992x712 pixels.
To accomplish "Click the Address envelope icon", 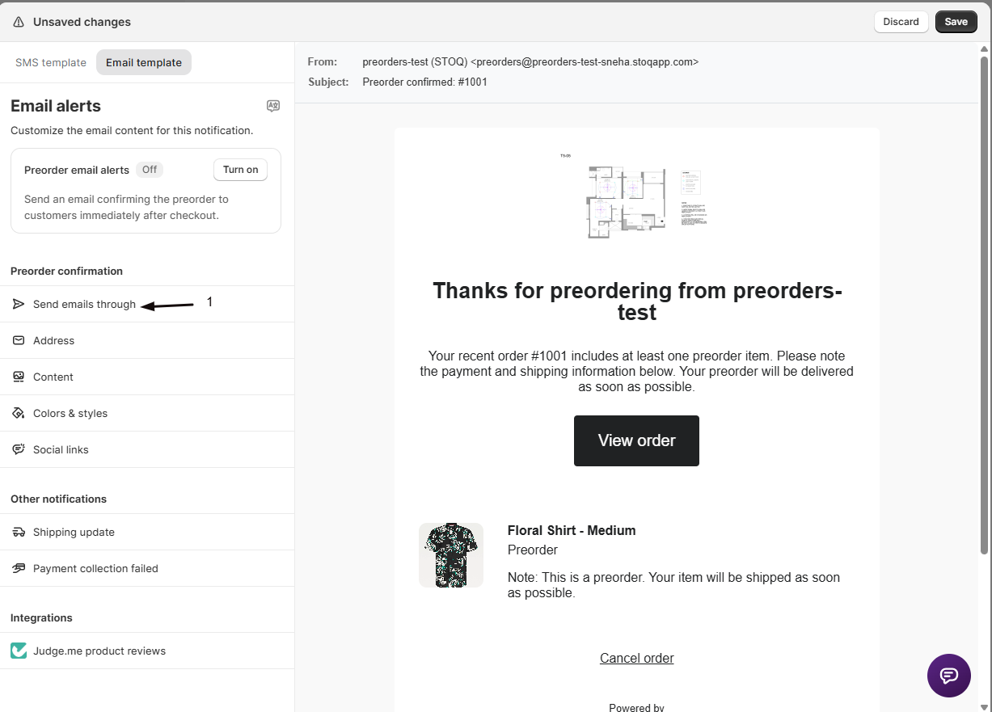I will (19, 340).
